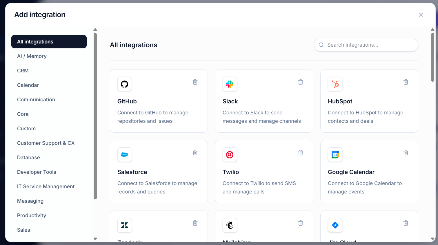Click the Zendesk logo icon

125,225
